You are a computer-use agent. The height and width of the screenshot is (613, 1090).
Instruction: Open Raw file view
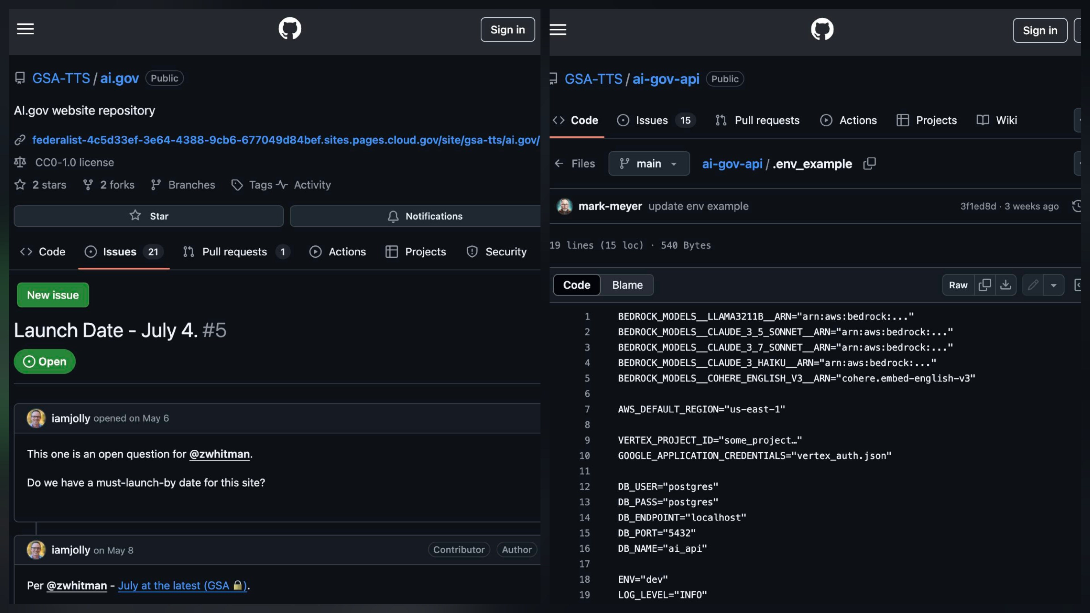point(958,285)
